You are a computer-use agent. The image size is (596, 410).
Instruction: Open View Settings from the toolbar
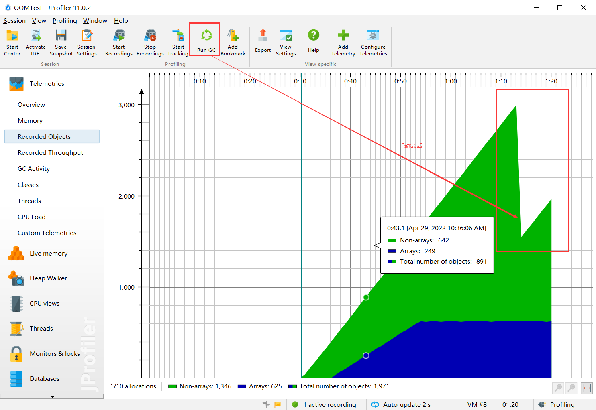(x=286, y=42)
